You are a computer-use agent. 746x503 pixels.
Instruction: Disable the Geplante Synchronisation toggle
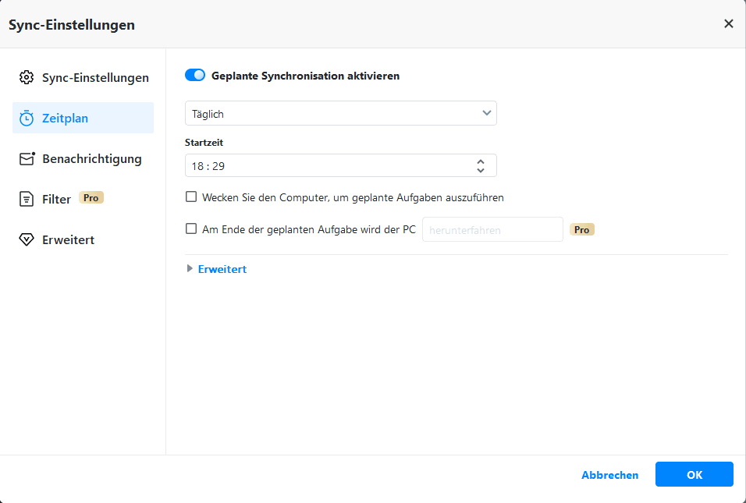click(195, 76)
